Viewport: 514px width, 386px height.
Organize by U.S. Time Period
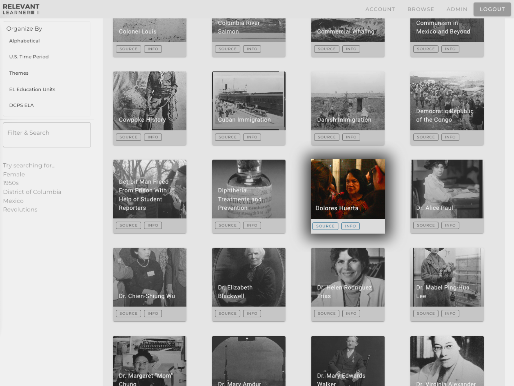pos(29,57)
